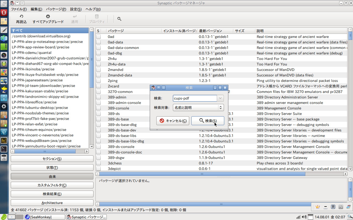The width and height of the screenshot is (353, 220).
Task: Mark the status checkbox for 3dchess
Action: 98,163
